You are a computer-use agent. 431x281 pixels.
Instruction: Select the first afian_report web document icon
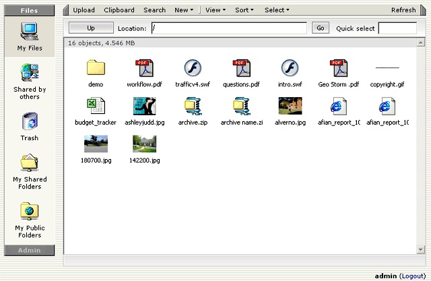(339, 106)
